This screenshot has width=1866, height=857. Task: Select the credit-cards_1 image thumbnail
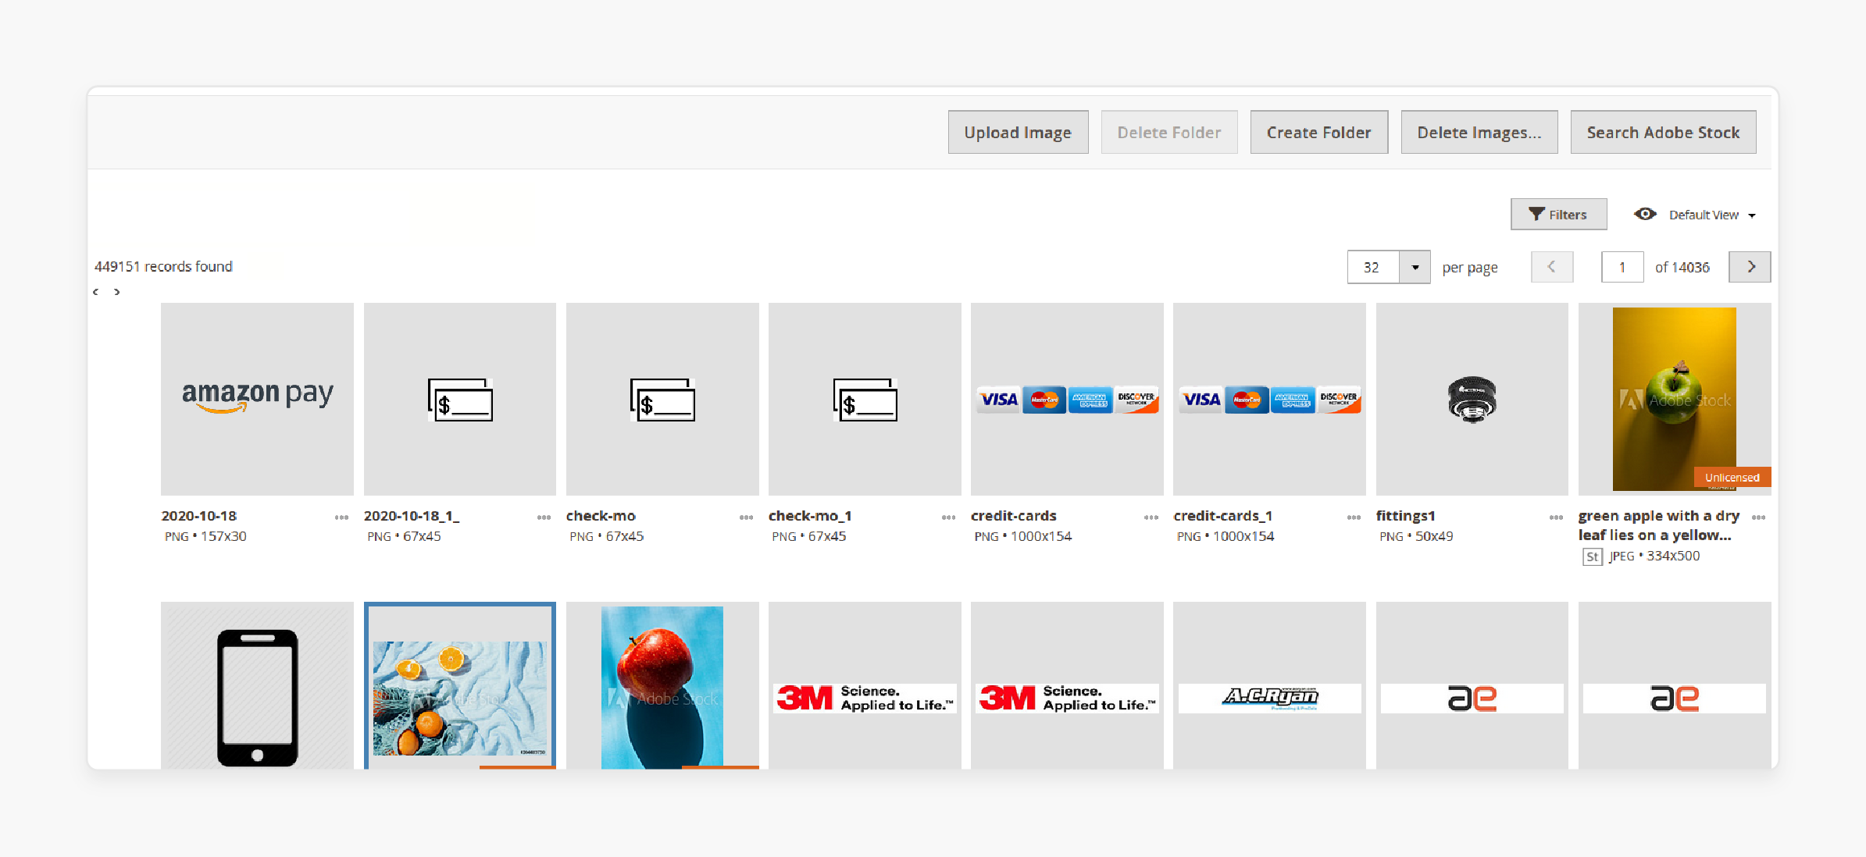[x=1269, y=399]
